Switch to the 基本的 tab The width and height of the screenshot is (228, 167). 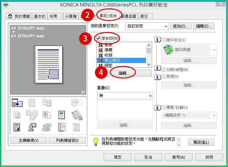[x=40, y=16]
